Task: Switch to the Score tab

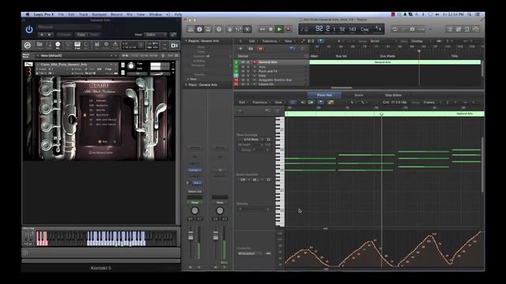Action: tap(359, 95)
